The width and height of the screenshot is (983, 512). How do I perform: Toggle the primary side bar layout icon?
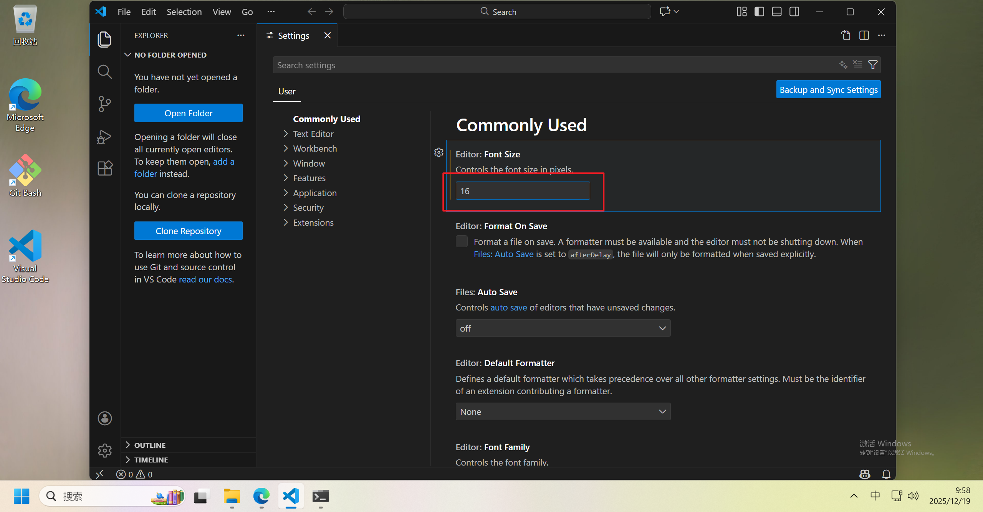point(759,12)
